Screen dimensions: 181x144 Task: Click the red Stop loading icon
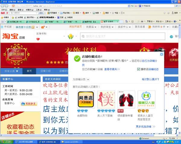(136, 6)
